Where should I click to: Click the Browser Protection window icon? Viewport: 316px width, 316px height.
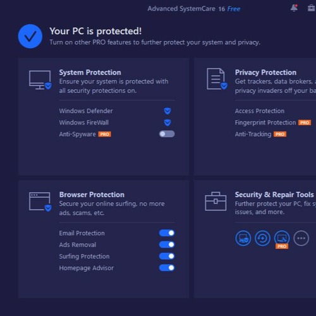tap(40, 202)
